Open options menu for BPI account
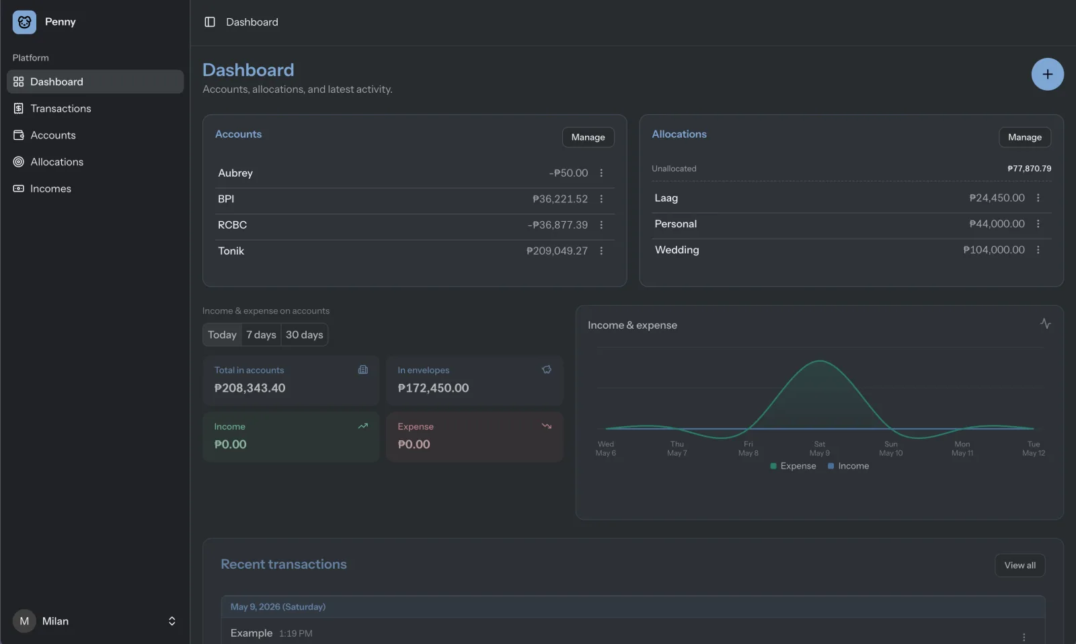Screen dimensions: 1076x644 pos(601,199)
